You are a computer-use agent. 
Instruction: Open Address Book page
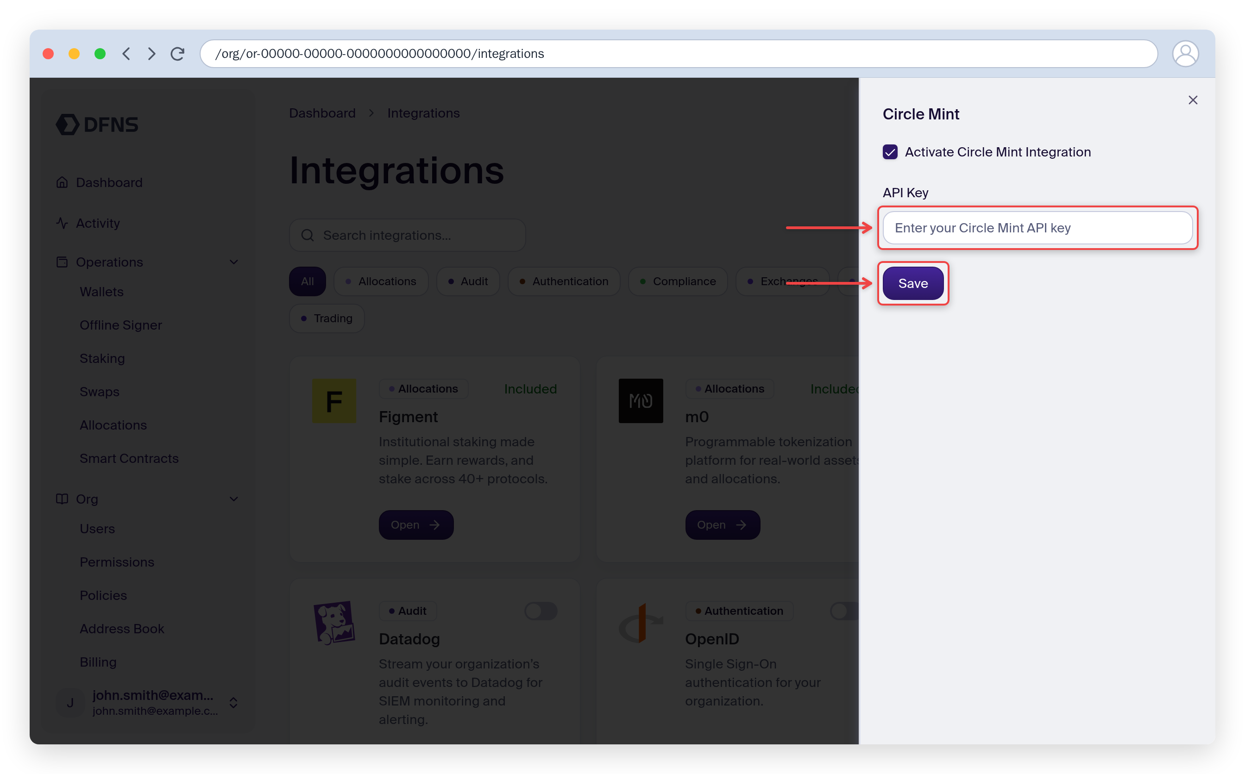click(122, 629)
